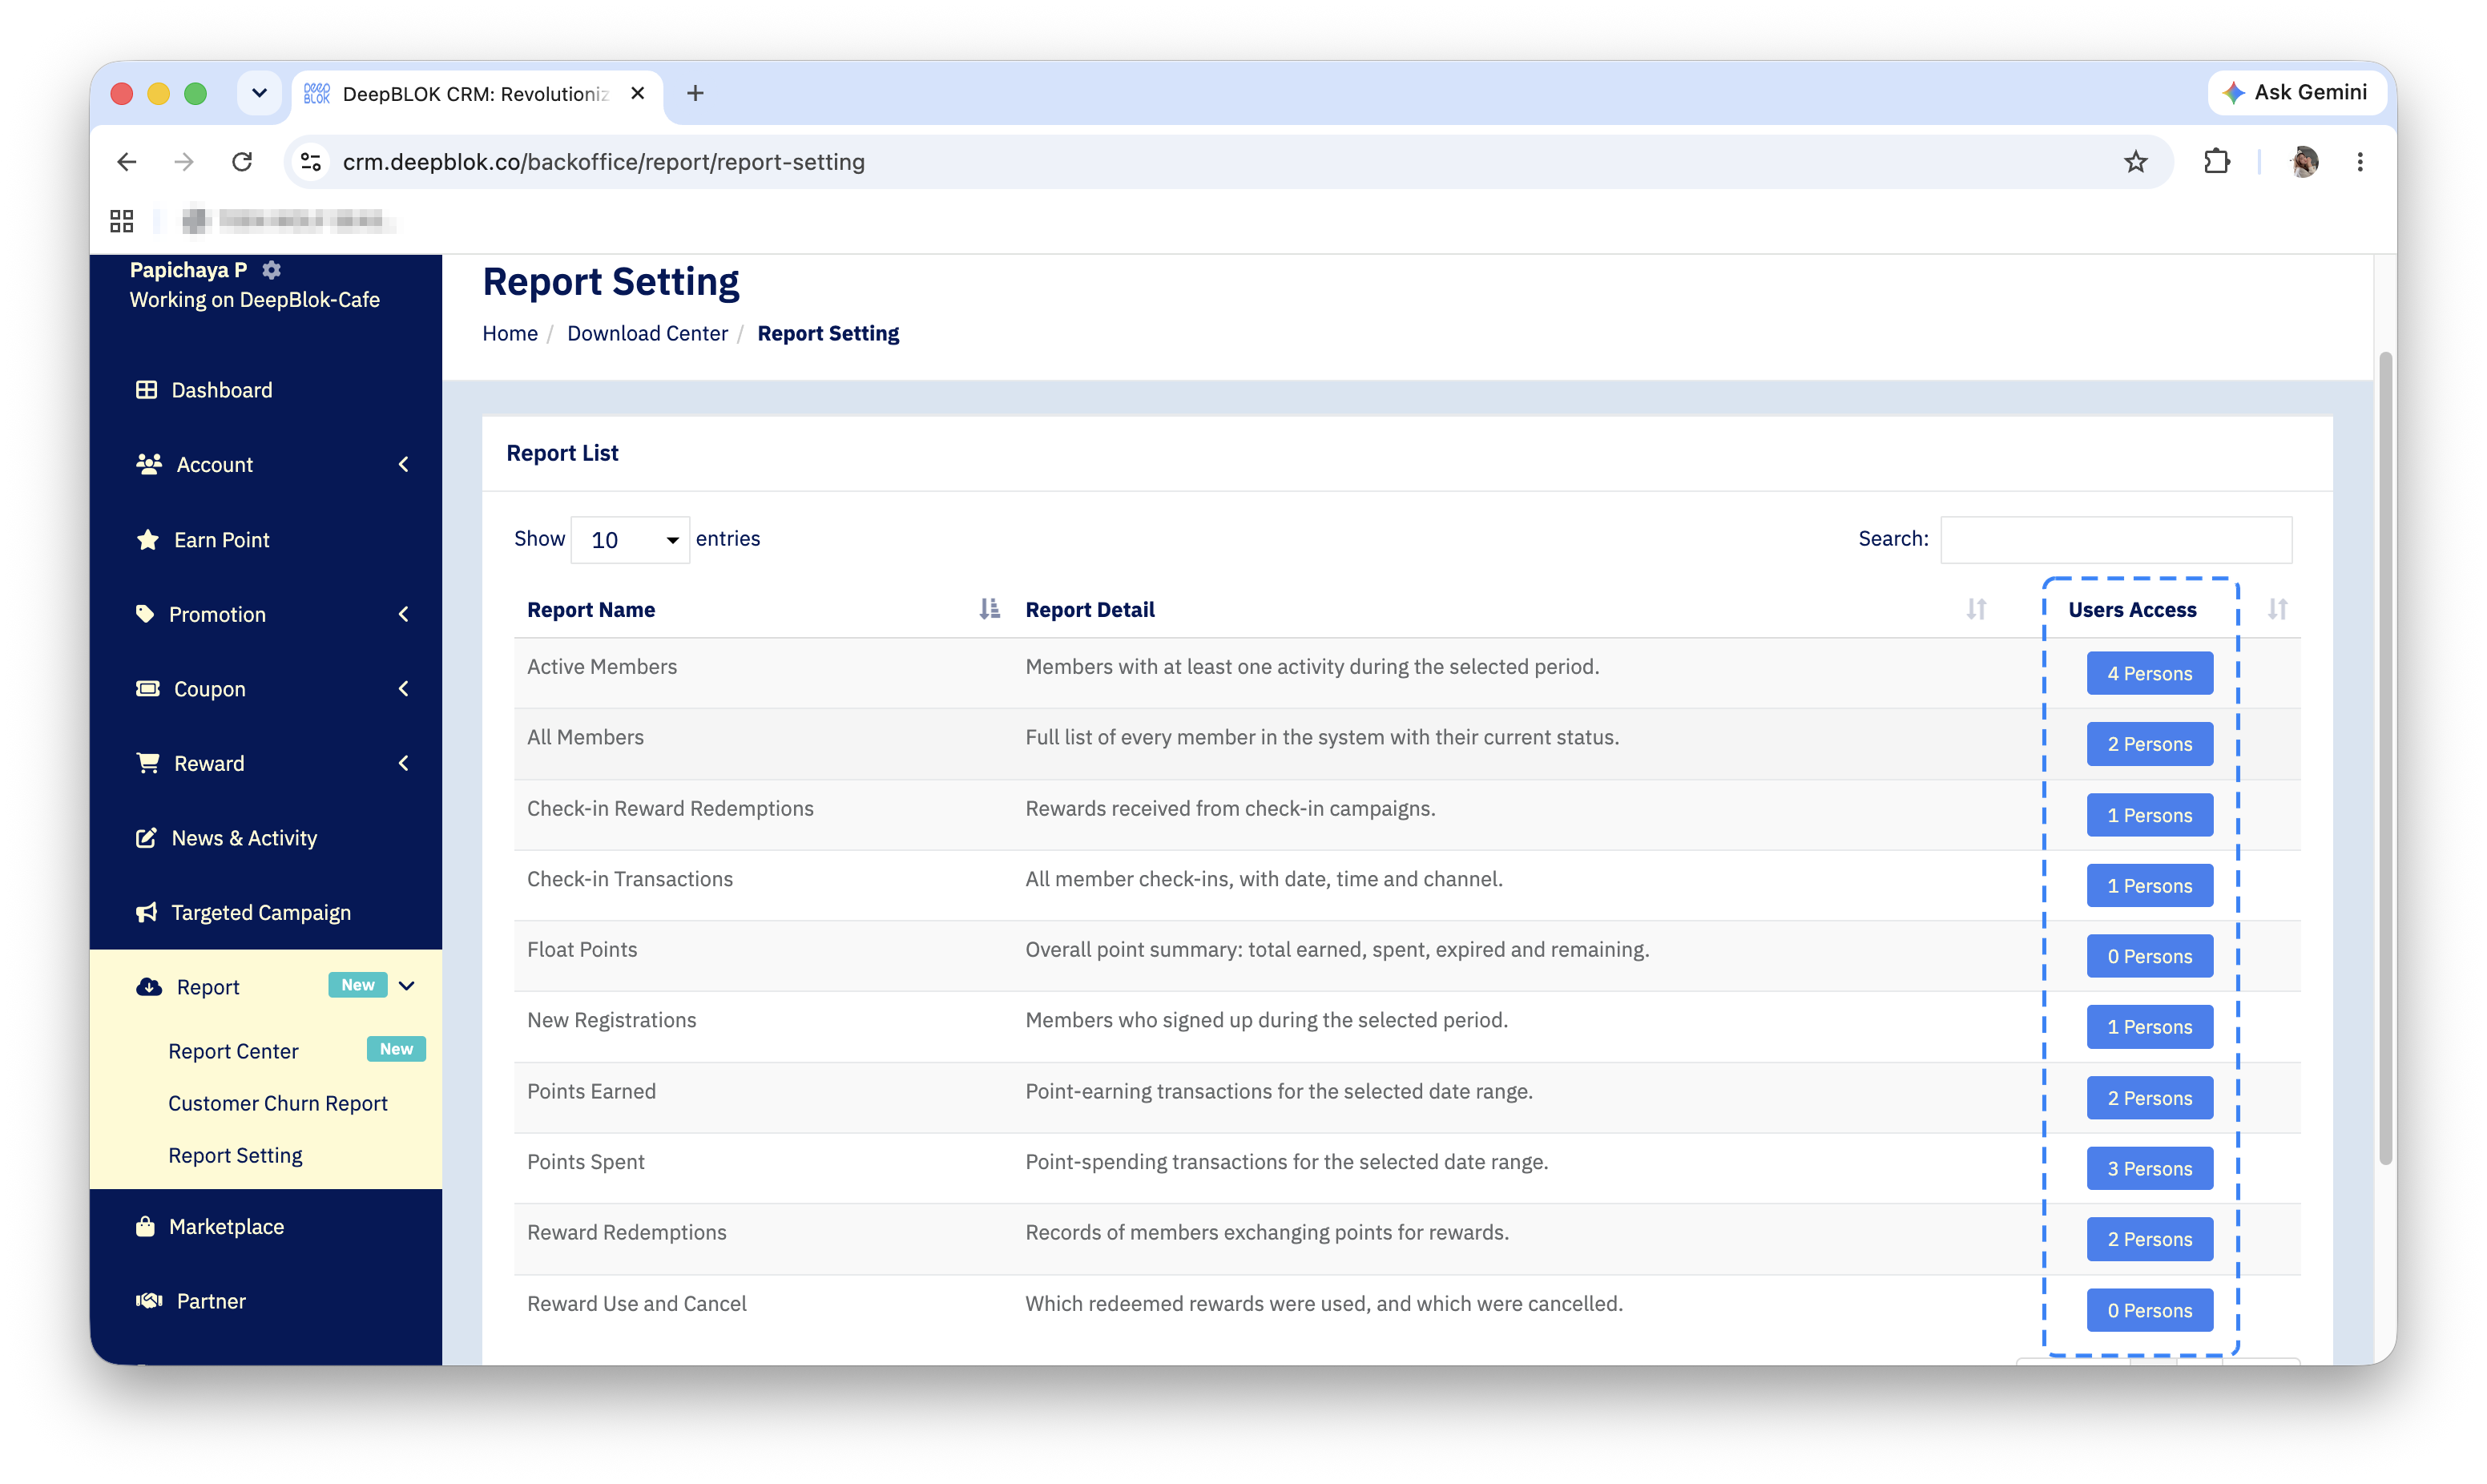Select Report Setting in sidebar
This screenshot has width=2487, height=1484.
[x=235, y=1155]
